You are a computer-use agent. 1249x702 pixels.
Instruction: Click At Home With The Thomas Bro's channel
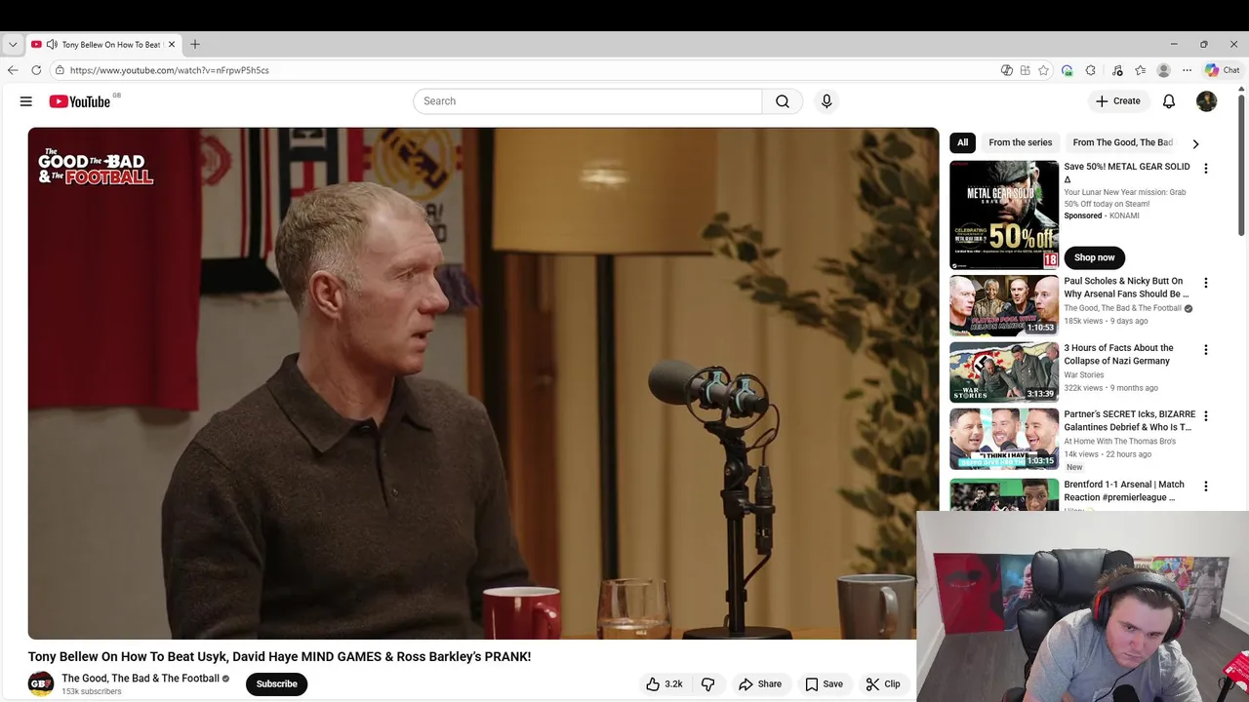[x=1120, y=441]
